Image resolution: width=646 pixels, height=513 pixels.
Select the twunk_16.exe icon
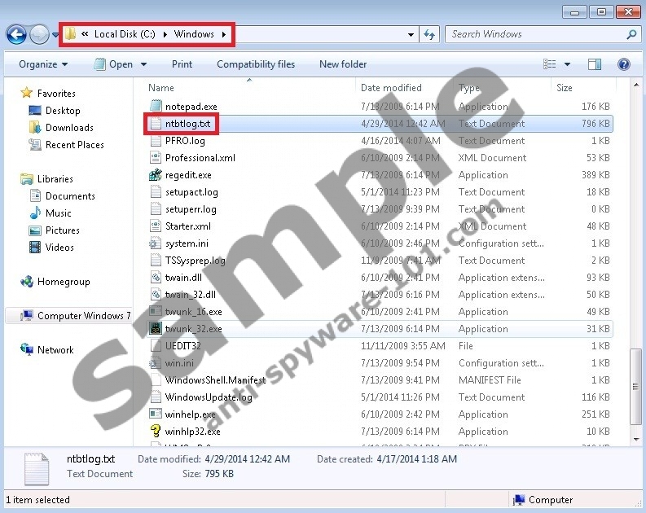[156, 312]
